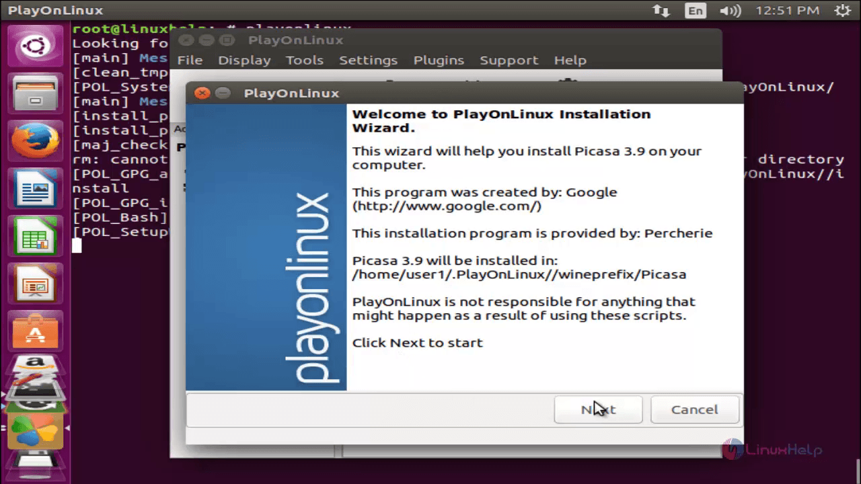Open Ubuntu Software Center launcher icon
The width and height of the screenshot is (861, 484).
pos(35,330)
